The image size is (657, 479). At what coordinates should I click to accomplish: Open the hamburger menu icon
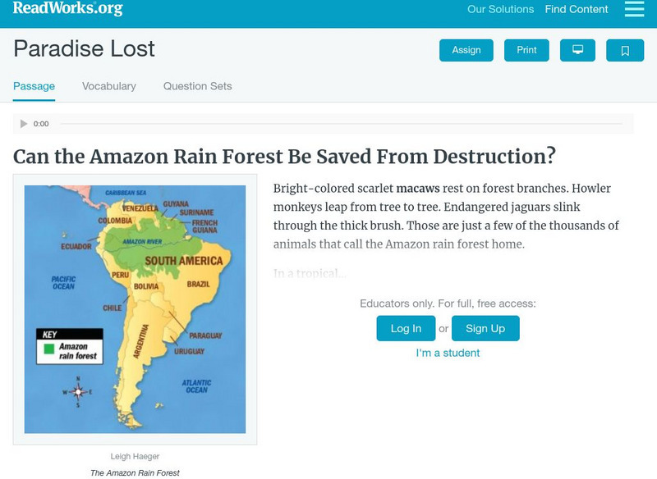tap(634, 9)
